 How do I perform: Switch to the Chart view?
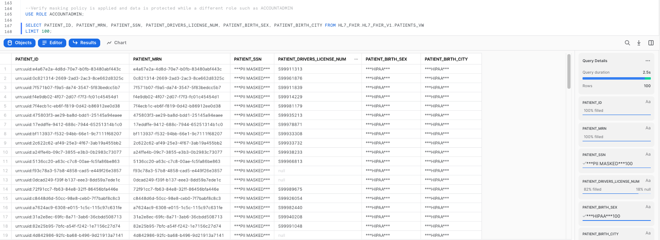(x=117, y=43)
